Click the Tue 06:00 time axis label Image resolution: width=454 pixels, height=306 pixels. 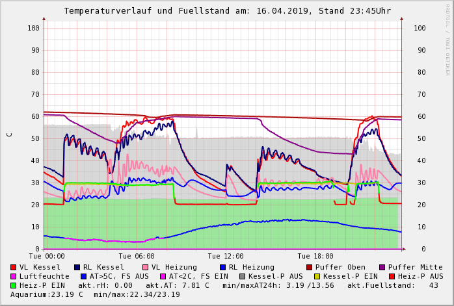pos(137,256)
